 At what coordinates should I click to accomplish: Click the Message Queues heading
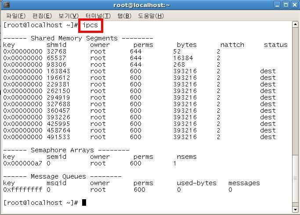coord(58,176)
